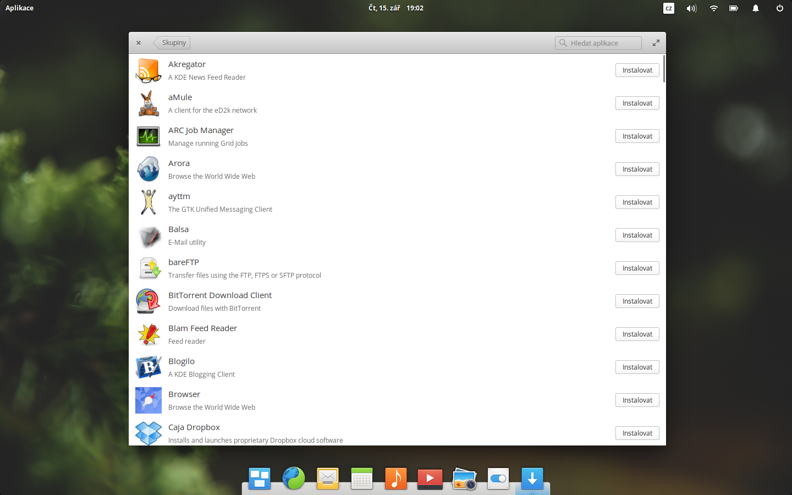The image size is (792, 495).
Task: Click the maximize arrows icon in the header
Action: point(656,42)
